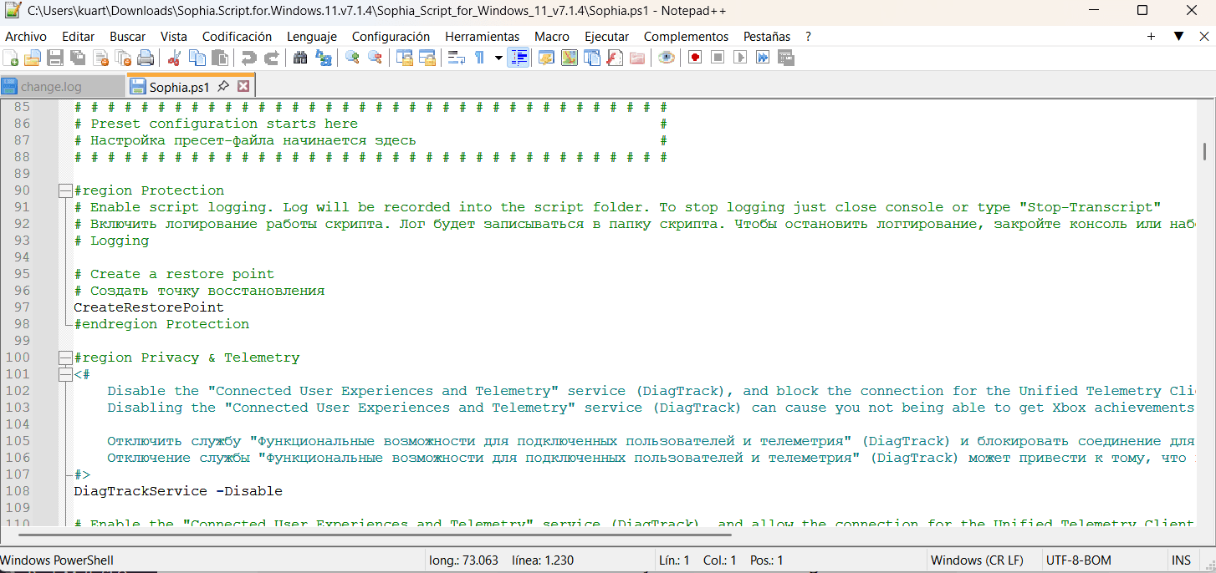
Task: Toggle word wrap in the toolbar
Action: point(456,58)
